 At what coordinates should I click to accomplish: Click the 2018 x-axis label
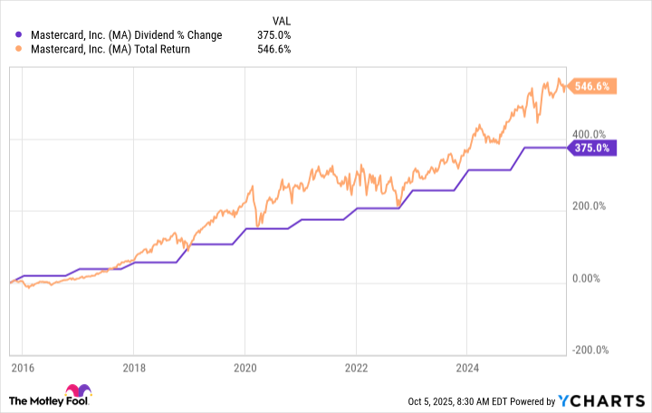tap(134, 370)
